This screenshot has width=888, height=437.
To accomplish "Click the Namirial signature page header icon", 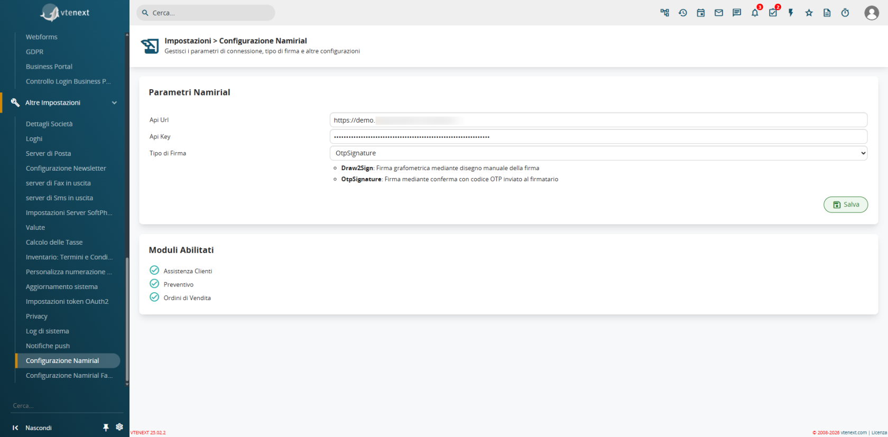I will click(150, 46).
